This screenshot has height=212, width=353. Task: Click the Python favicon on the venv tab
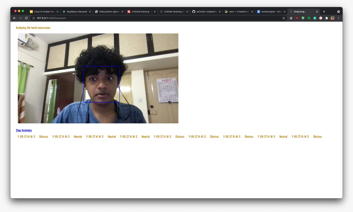pyautogui.click(x=226, y=12)
